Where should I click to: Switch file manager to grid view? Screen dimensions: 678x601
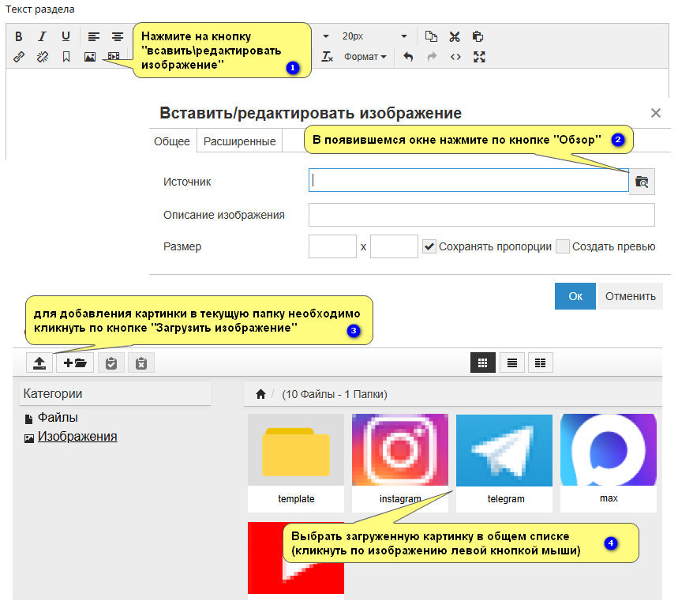(483, 362)
